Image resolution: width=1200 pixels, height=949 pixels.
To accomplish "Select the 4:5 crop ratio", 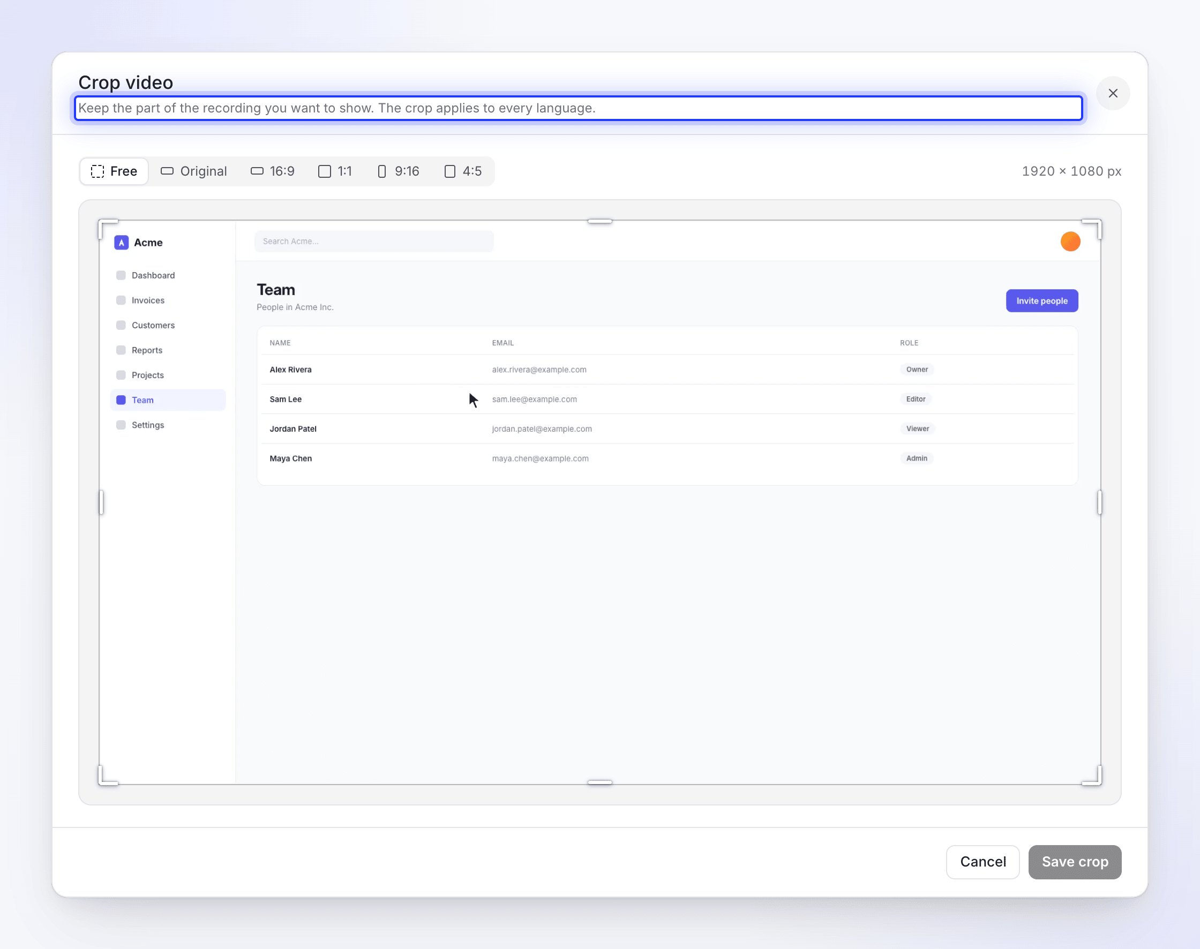I will coord(463,171).
